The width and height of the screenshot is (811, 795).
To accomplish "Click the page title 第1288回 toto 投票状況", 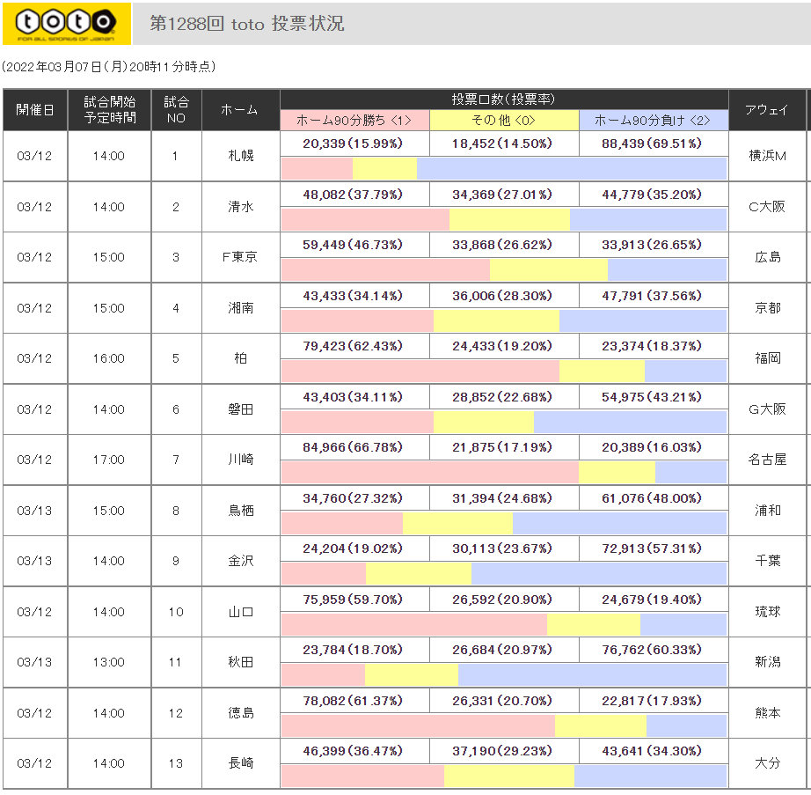I will (x=247, y=24).
